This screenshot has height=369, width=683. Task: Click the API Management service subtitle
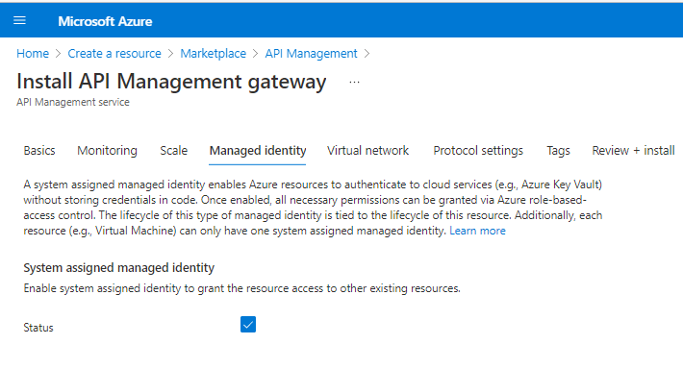pyautogui.click(x=73, y=102)
